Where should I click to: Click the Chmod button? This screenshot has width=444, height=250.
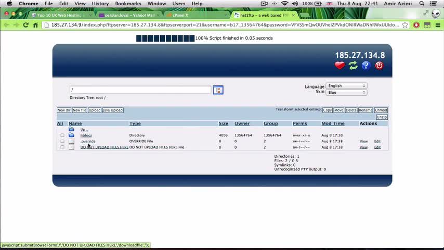pos(381,110)
